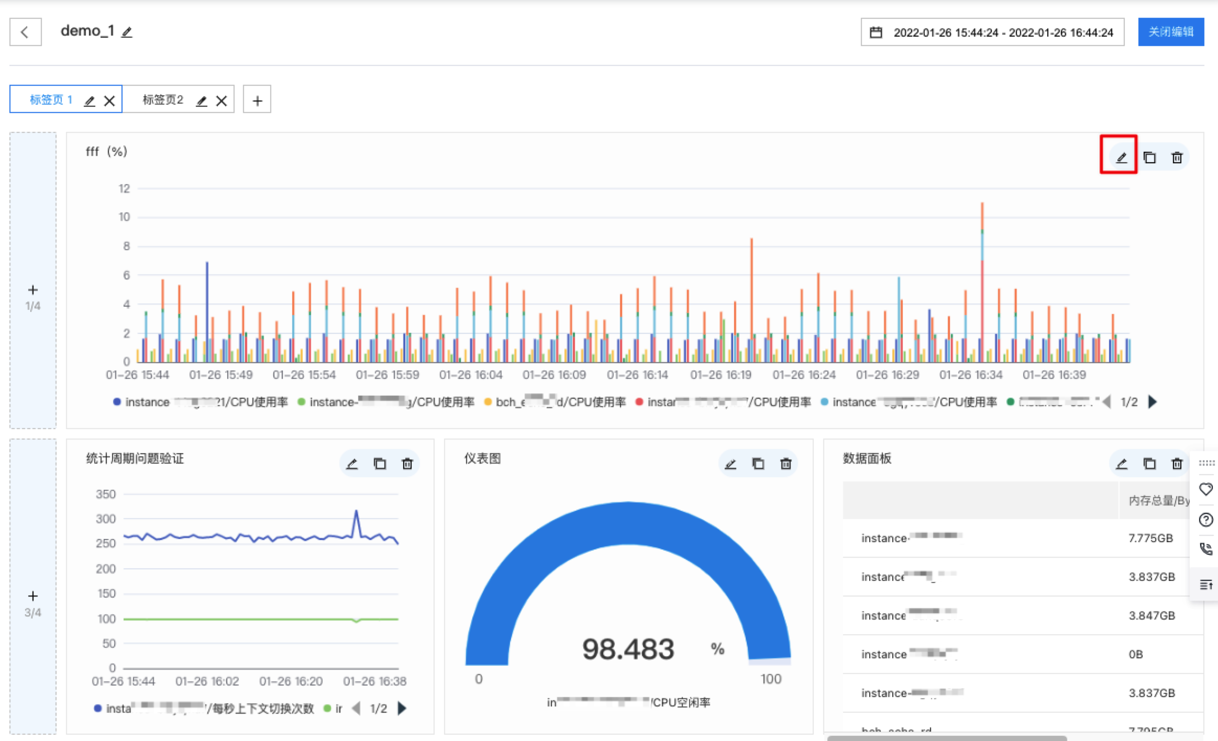Toggle the yellow bch CPU使用率 legend series
This screenshot has width=1218, height=741.
tap(555, 402)
